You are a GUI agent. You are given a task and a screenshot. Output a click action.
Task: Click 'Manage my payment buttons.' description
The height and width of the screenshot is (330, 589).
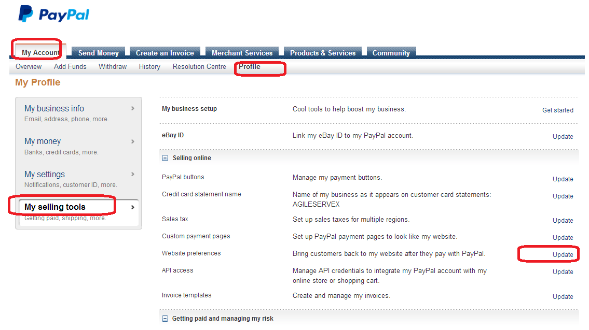coord(337,177)
